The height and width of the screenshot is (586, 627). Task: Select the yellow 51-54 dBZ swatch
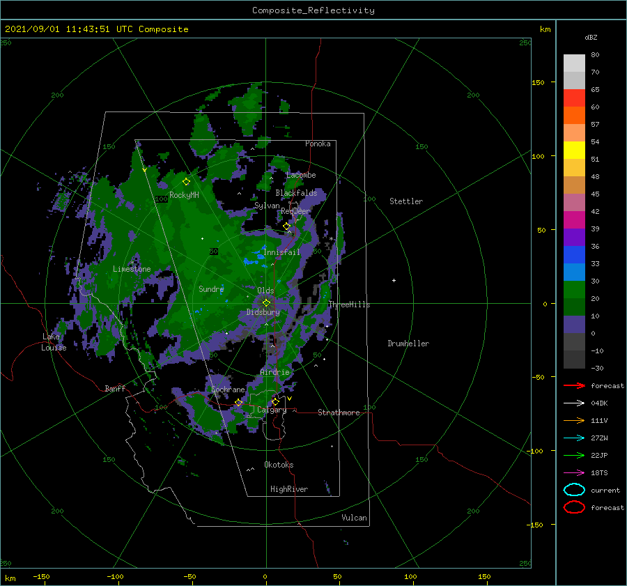(x=574, y=151)
